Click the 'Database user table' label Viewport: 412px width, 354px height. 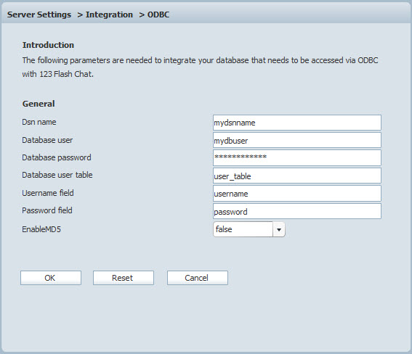[57, 175]
